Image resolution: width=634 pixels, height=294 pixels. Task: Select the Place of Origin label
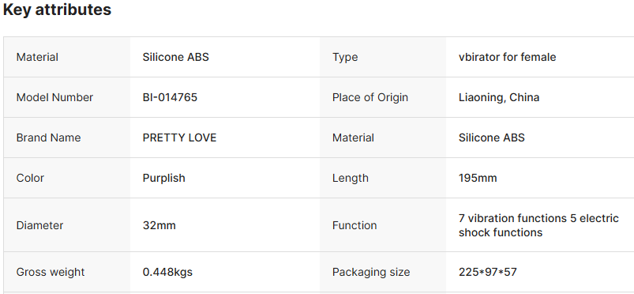click(x=370, y=97)
